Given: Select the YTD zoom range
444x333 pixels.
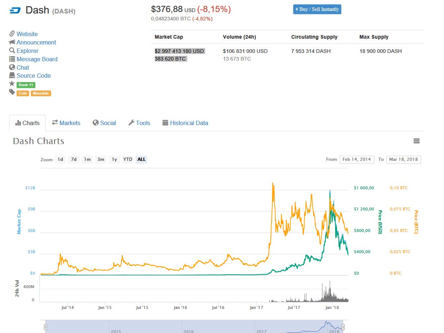Looking at the screenshot, I should coord(127,159).
